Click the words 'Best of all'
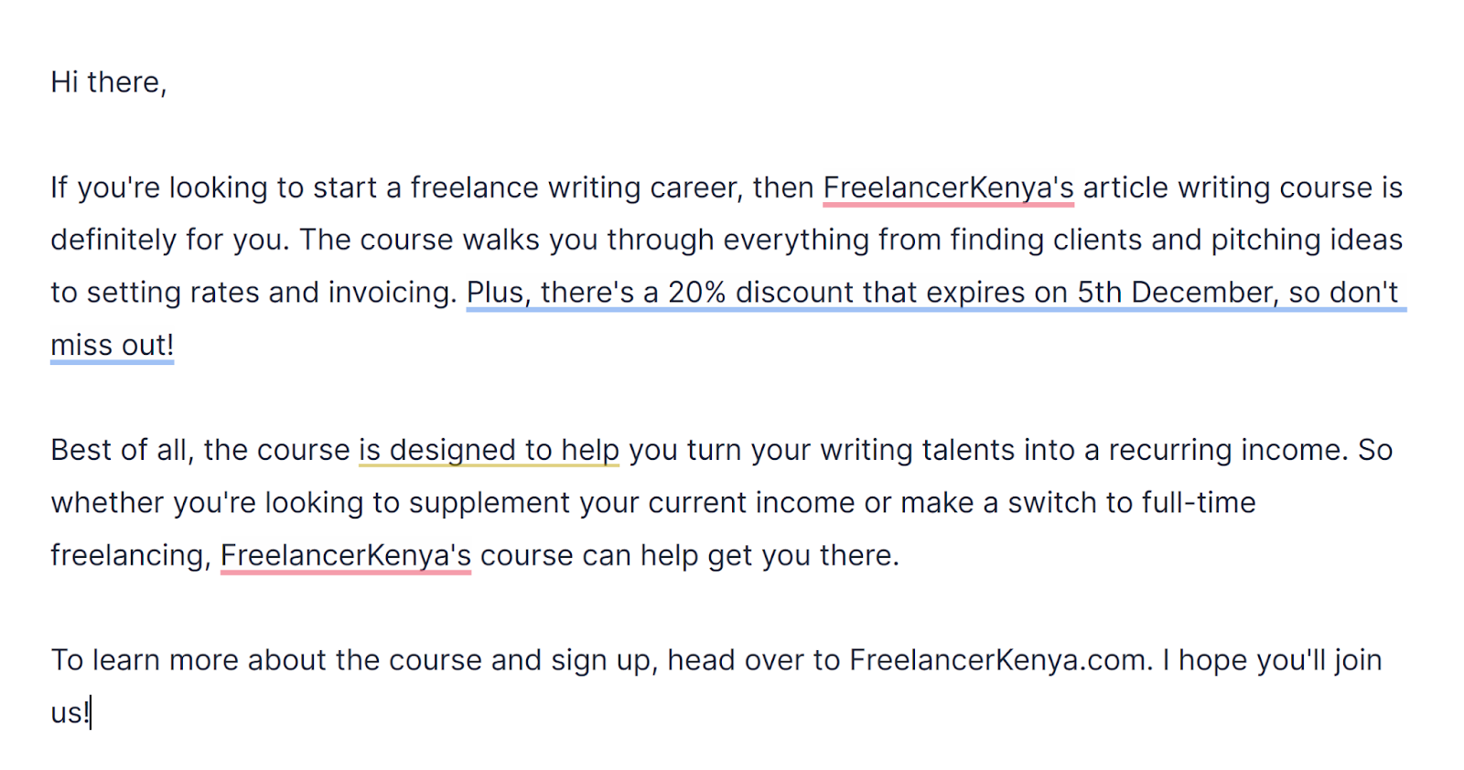The height and width of the screenshot is (770, 1464). 118,450
